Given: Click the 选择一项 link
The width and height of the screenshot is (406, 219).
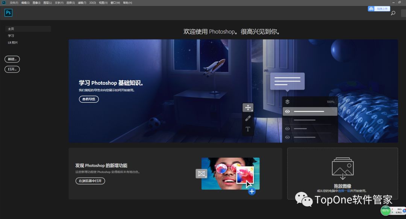Looking at the screenshot, I should (344, 191).
